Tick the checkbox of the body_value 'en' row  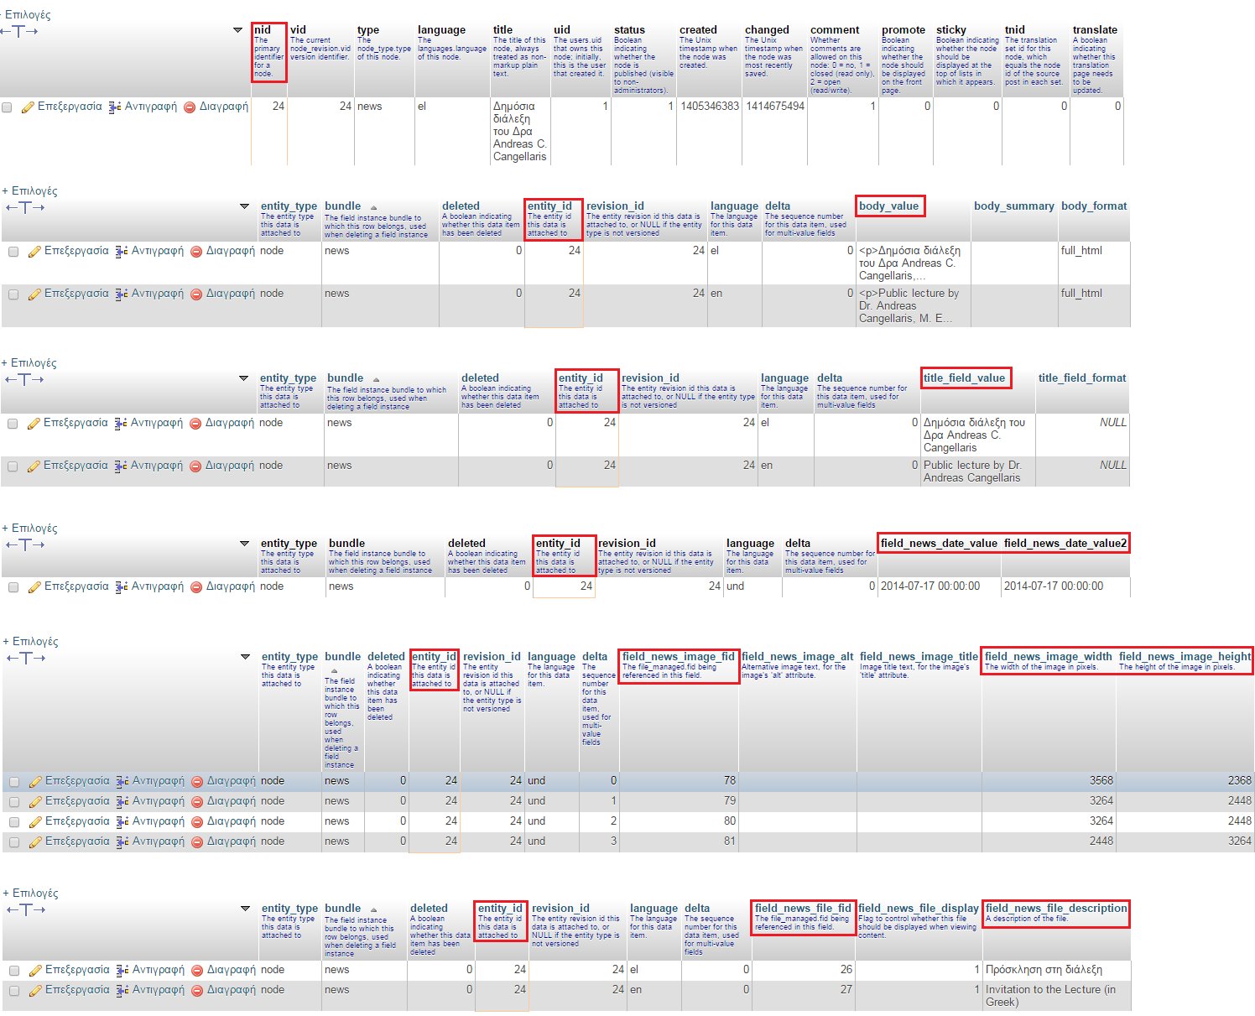pyautogui.click(x=13, y=294)
